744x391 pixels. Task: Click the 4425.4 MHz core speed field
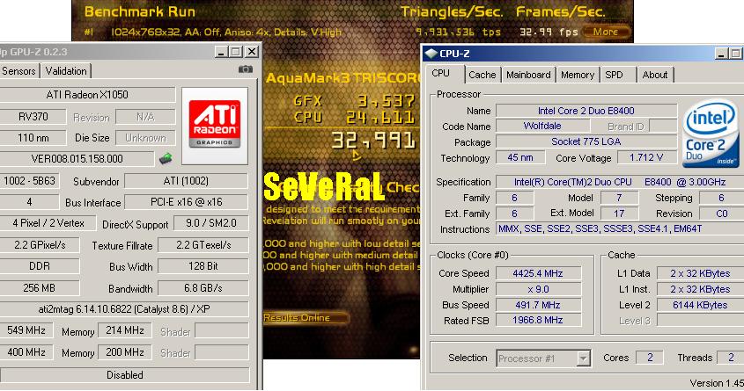(x=538, y=273)
